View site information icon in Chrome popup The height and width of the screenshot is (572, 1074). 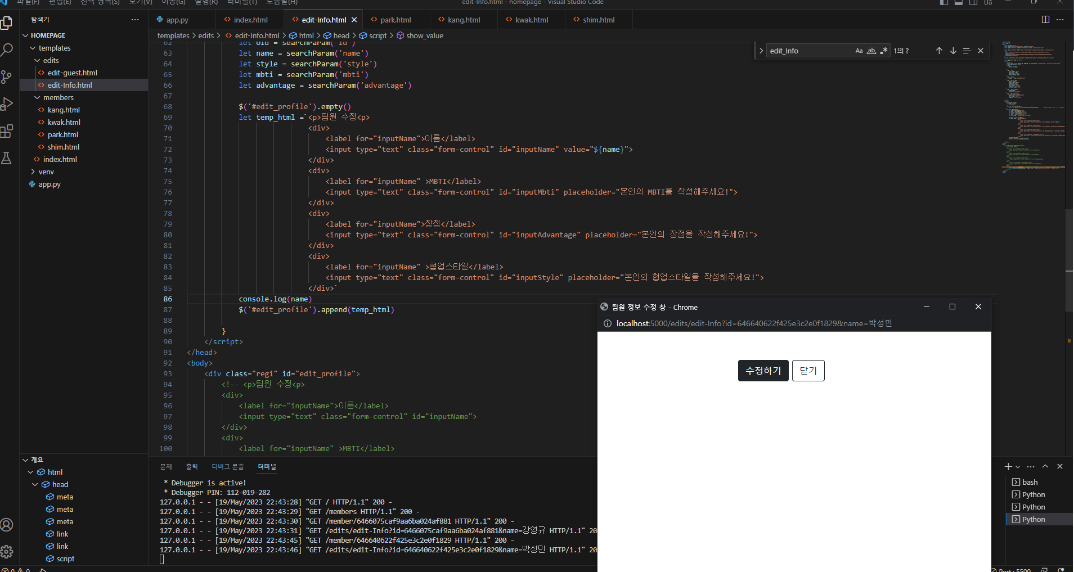coord(608,323)
